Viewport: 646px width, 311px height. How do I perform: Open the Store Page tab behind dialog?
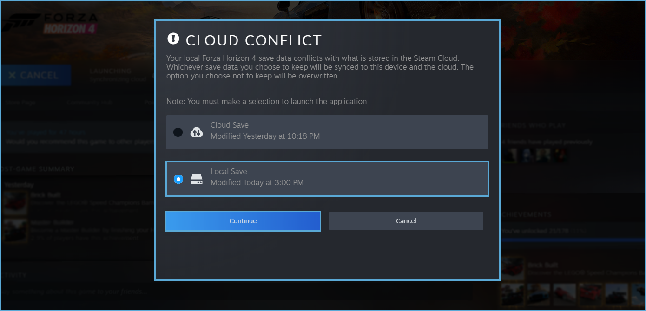tap(20, 103)
